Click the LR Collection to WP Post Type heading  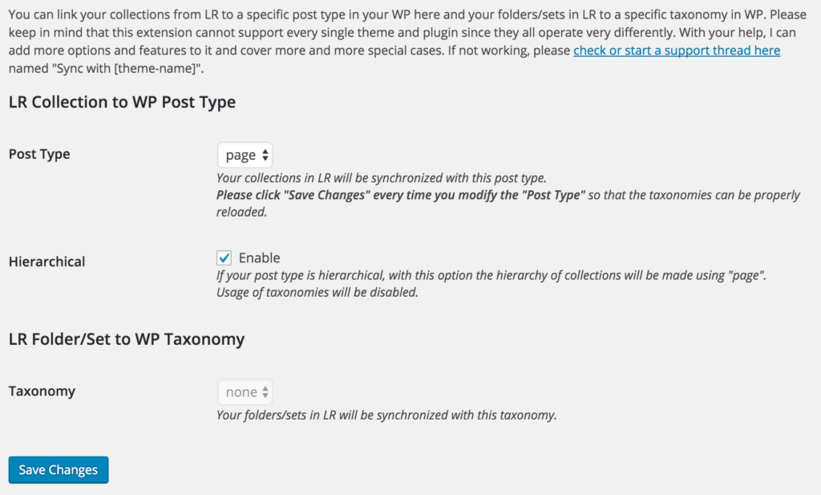click(x=122, y=102)
